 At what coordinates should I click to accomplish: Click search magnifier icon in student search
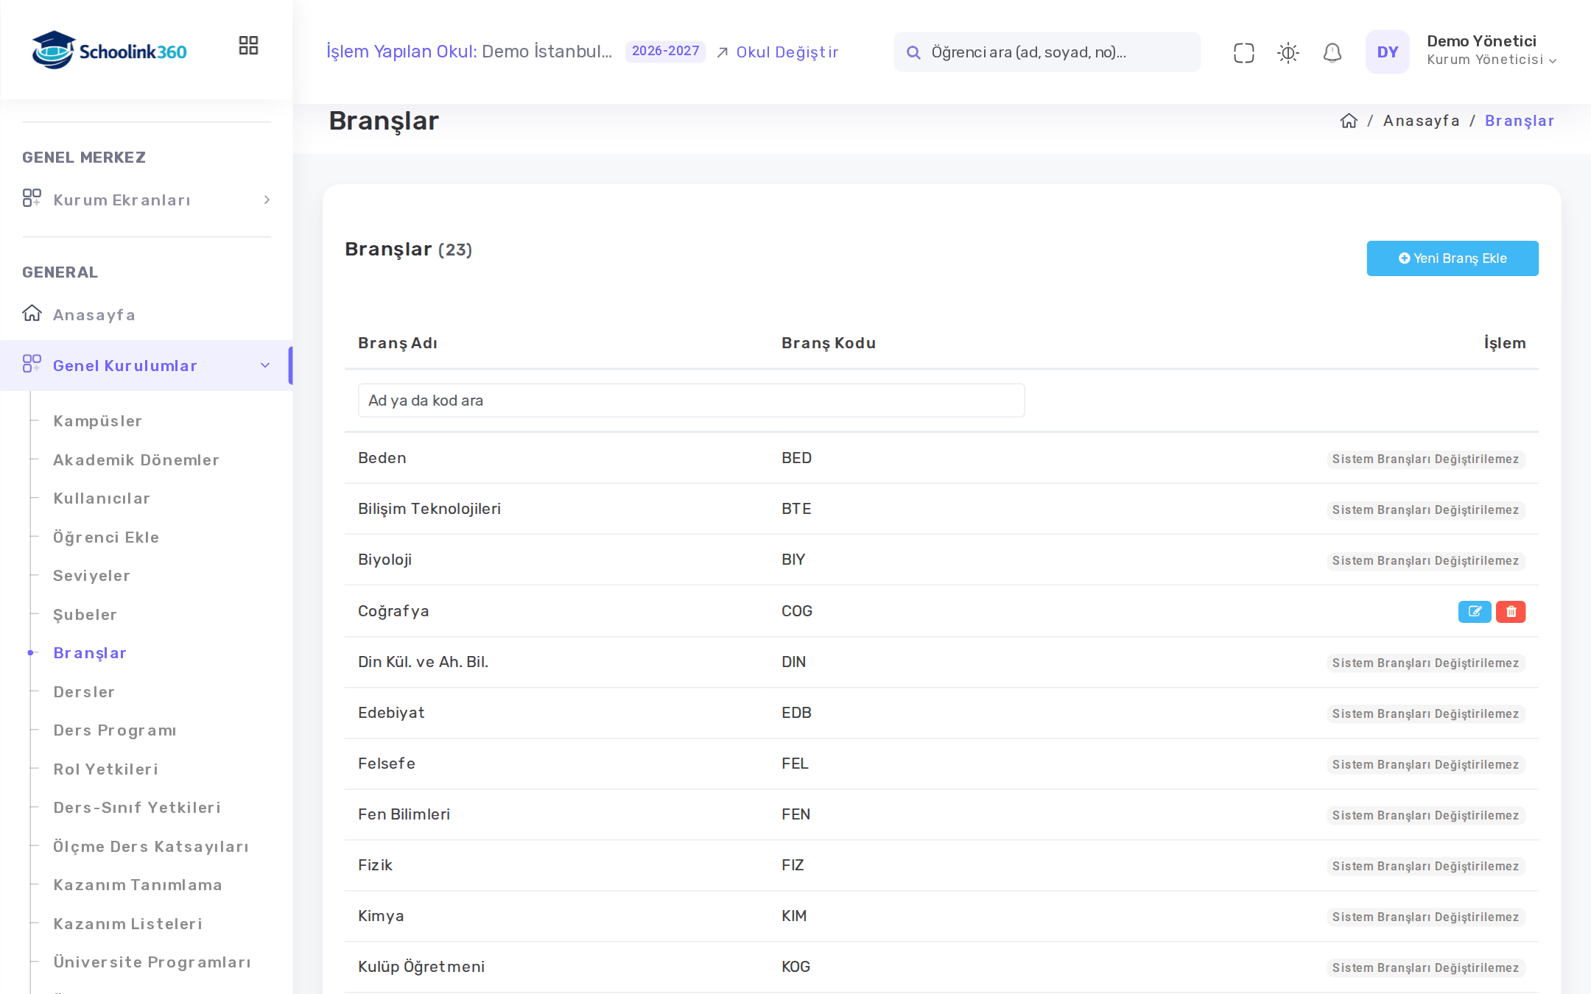[x=913, y=52]
